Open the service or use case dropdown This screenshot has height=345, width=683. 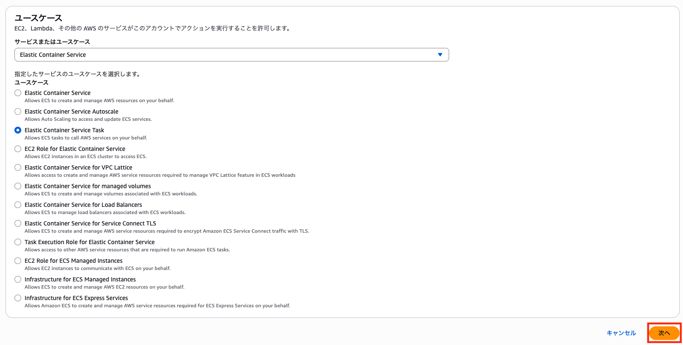[231, 55]
